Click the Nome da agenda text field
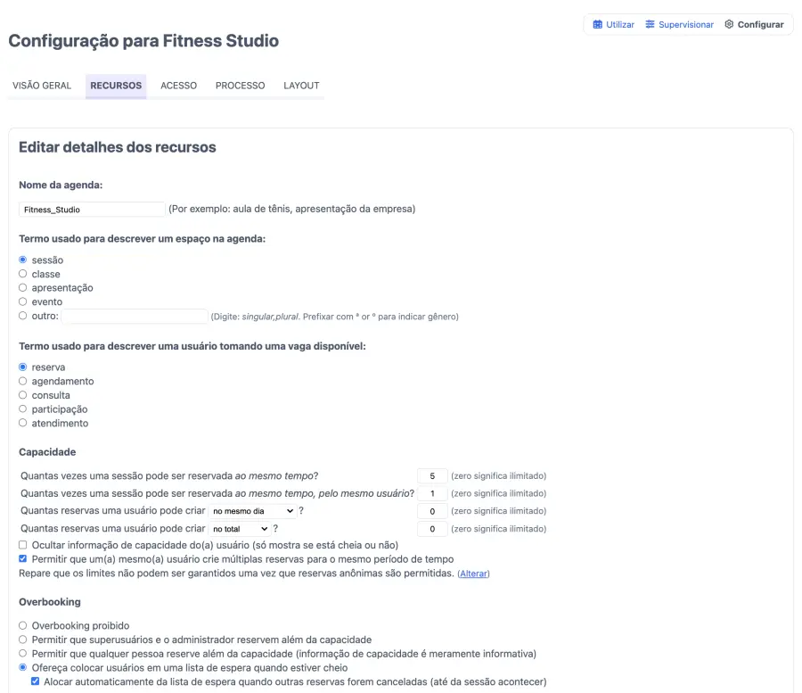The height and width of the screenshot is (693, 802). (x=92, y=210)
